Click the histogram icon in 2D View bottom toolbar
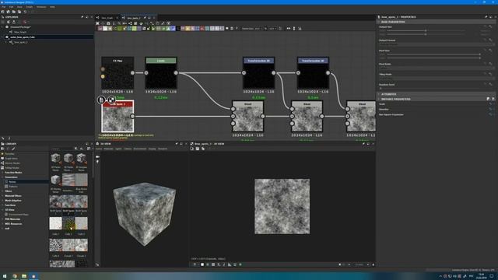The image size is (498, 280). click(230, 264)
